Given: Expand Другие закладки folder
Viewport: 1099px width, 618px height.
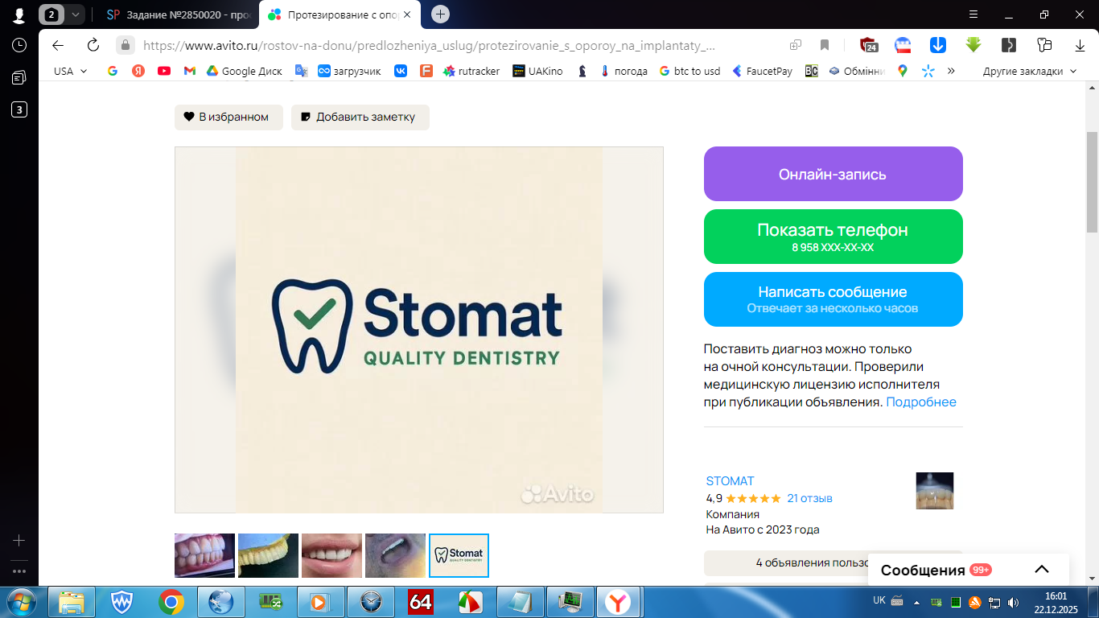Looking at the screenshot, I should pyautogui.click(x=1029, y=71).
